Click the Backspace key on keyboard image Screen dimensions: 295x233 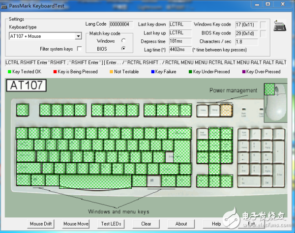point(179,133)
